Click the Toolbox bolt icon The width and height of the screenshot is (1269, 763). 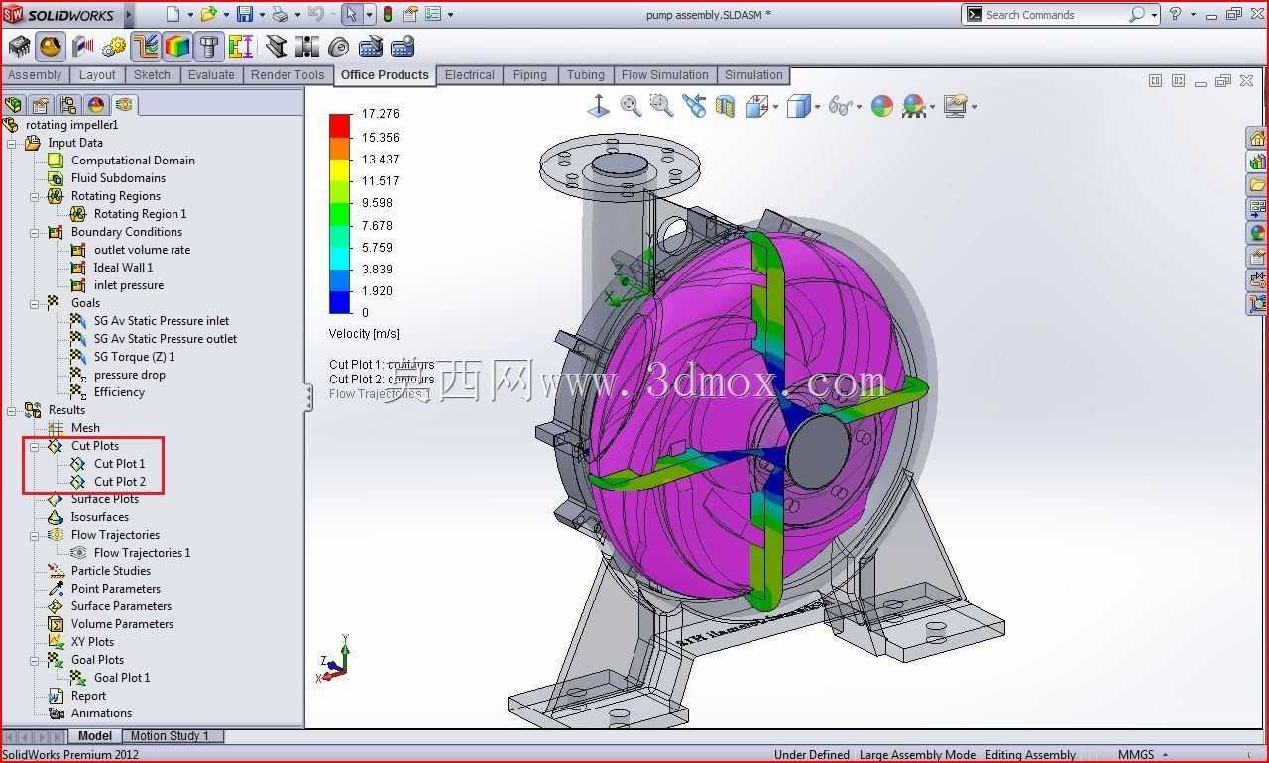(x=208, y=47)
